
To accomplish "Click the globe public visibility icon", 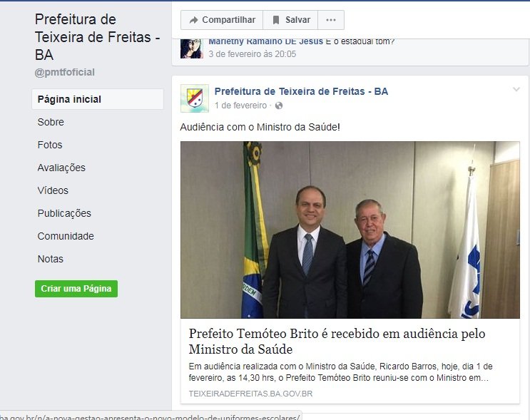I will point(279,106).
